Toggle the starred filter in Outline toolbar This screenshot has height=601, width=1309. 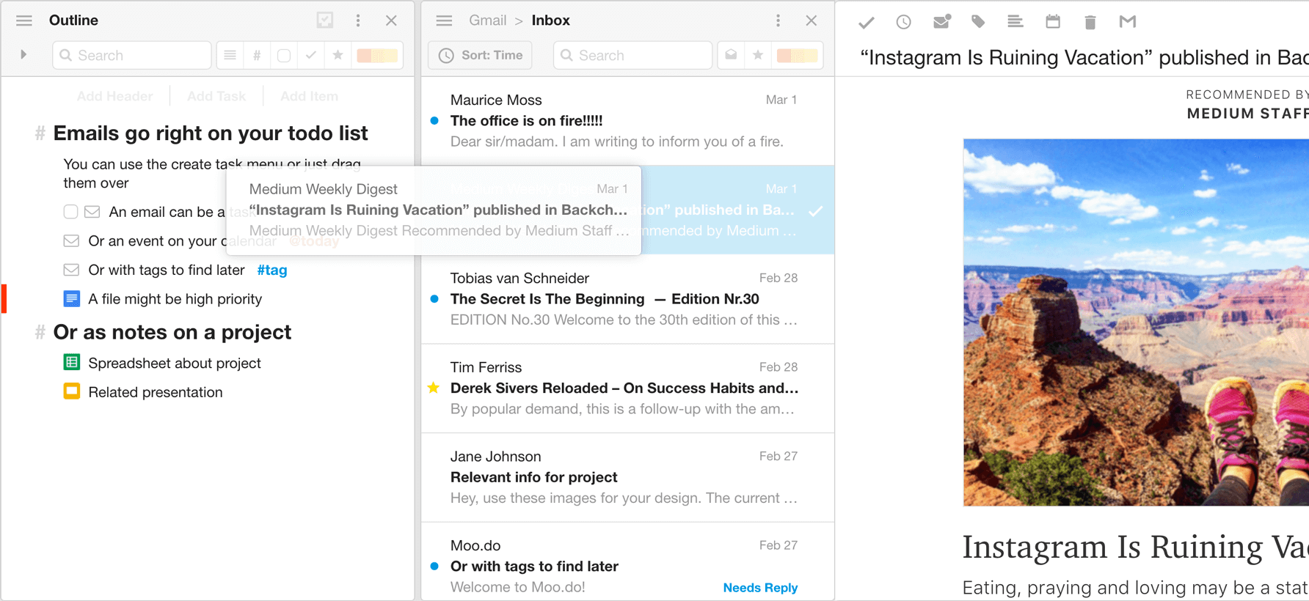[x=338, y=55]
